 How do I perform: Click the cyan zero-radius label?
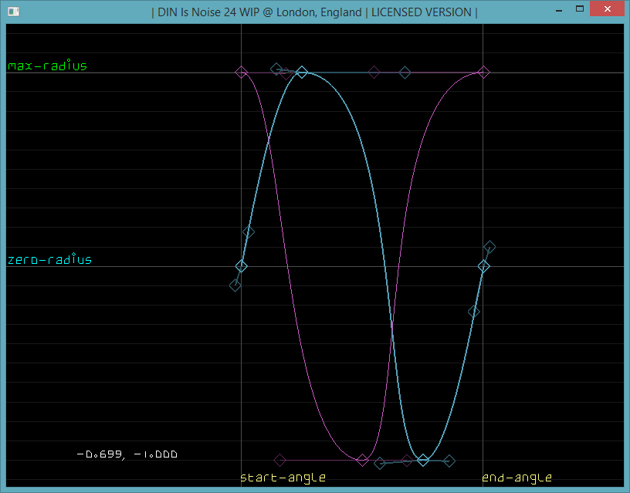pos(50,259)
